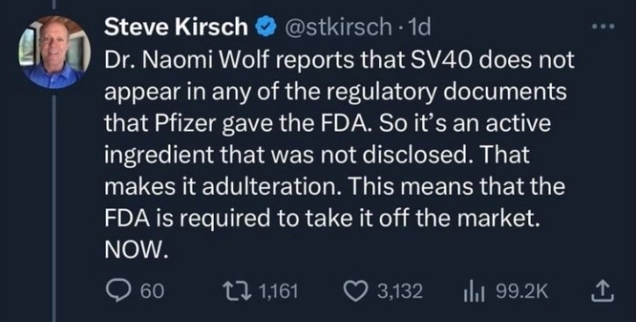Image resolution: width=636 pixels, height=322 pixels.
Task: Click the 3,132 likes count
Action: pyautogui.click(x=400, y=292)
